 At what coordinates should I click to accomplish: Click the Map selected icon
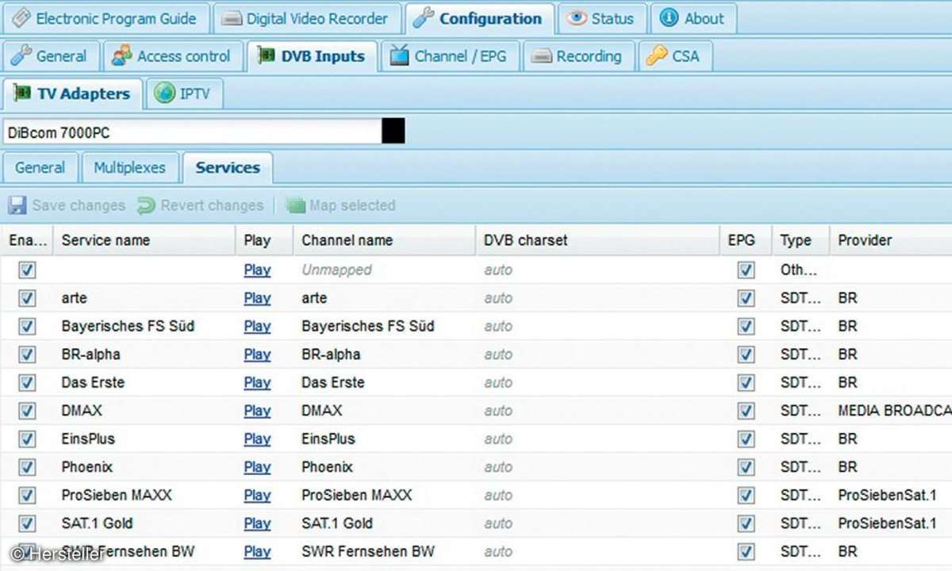point(295,206)
